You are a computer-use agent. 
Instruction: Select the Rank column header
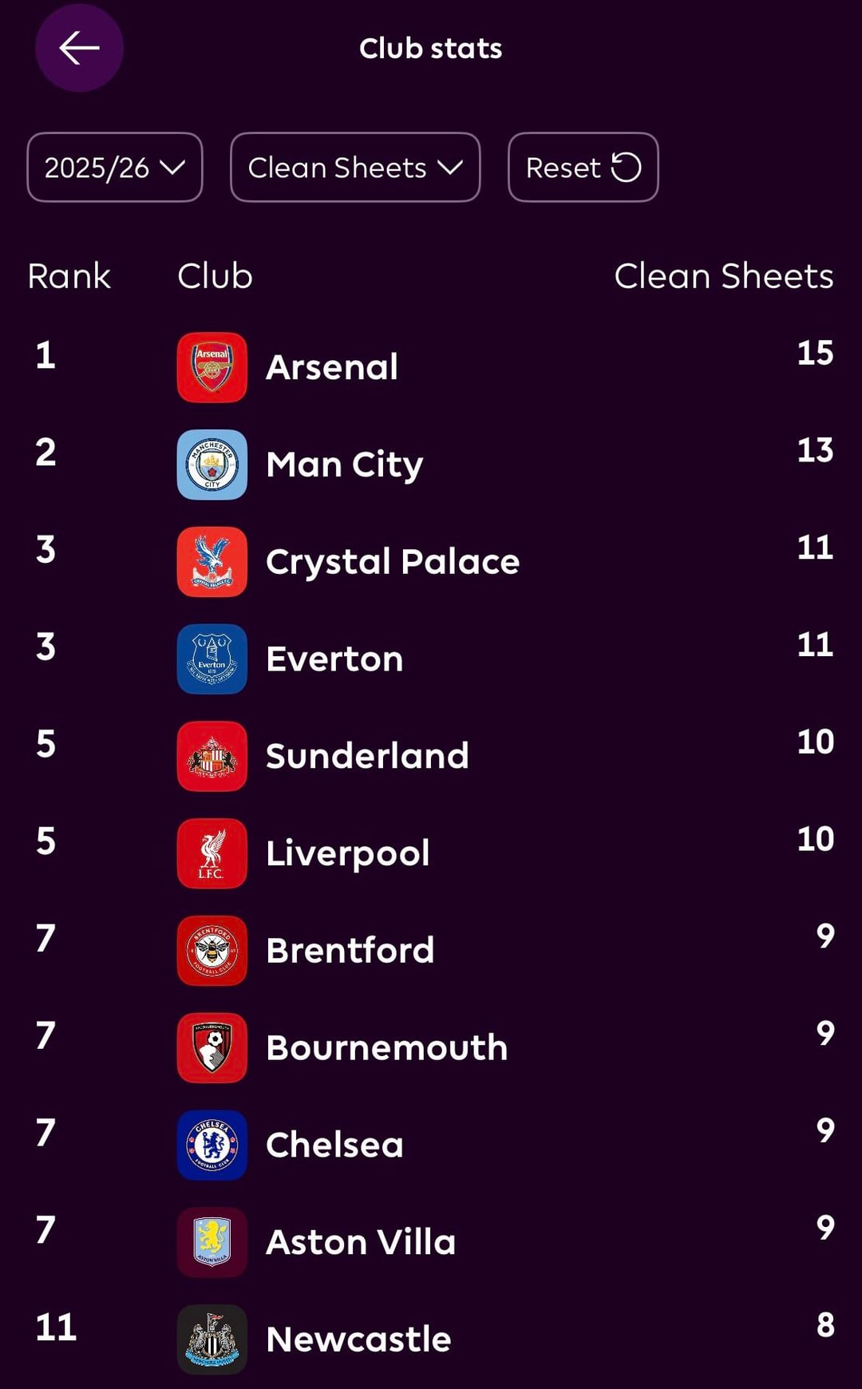(x=69, y=276)
